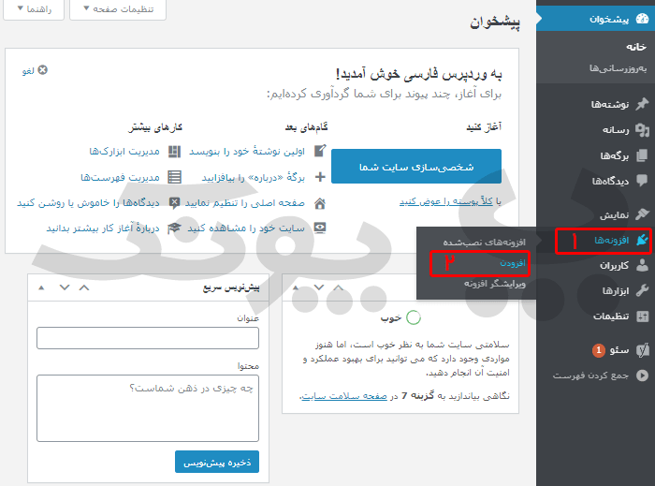The image size is (655, 486).
Task: Select افزودن from plugins submenu
Action: click(x=513, y=263)
